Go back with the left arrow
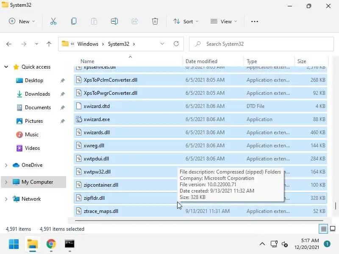Screen dimensions: 339x254 (x=9, y=44)
